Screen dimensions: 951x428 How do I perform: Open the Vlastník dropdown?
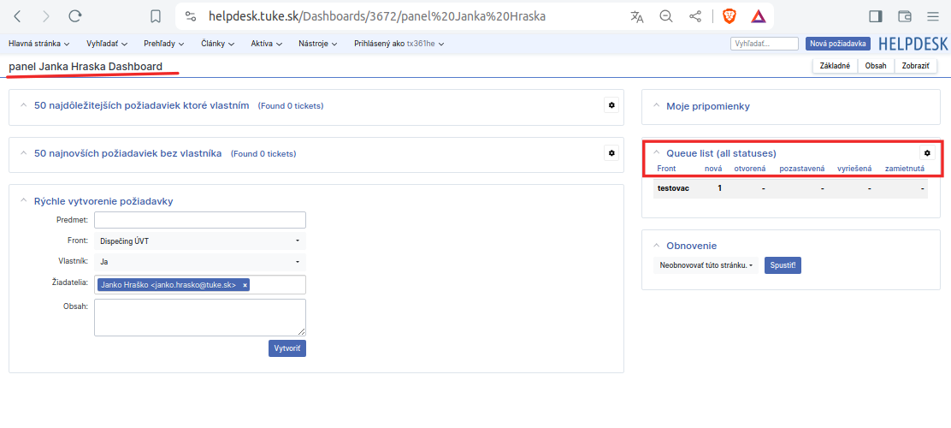(200, 262)
